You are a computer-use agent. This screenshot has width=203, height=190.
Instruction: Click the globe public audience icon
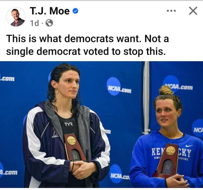pos(49,23)
